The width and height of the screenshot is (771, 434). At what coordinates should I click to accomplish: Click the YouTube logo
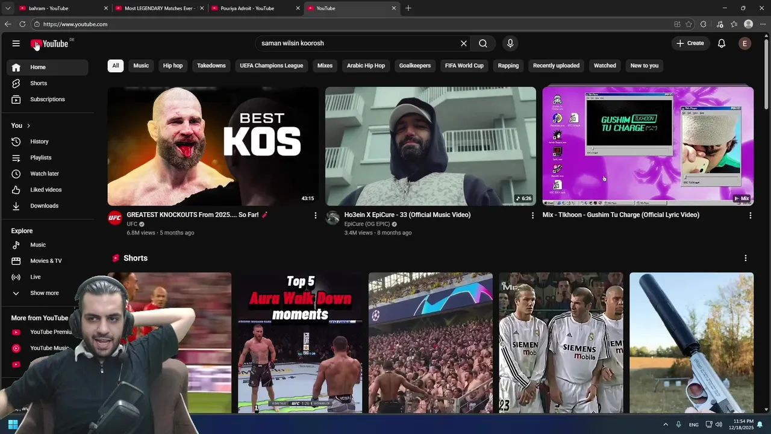pyautogui.click(x=49, y=43)
